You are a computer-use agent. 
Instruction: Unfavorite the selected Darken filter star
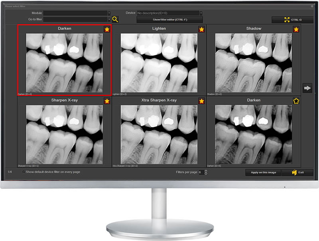[107, 29]
